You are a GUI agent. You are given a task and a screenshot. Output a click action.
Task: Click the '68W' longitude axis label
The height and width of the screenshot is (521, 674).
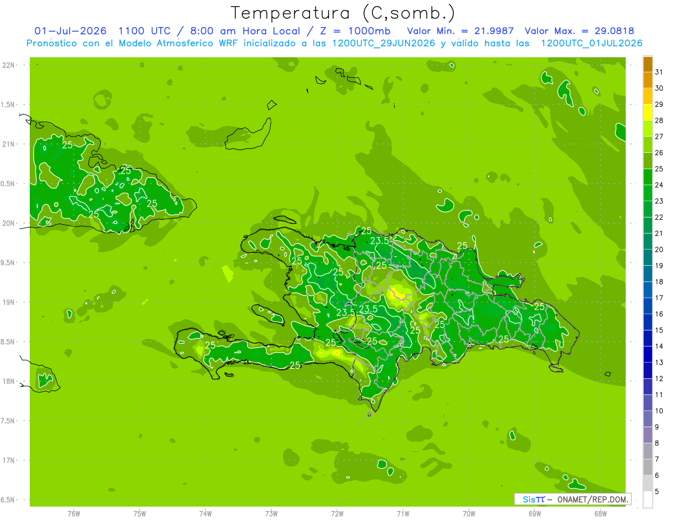600,513
